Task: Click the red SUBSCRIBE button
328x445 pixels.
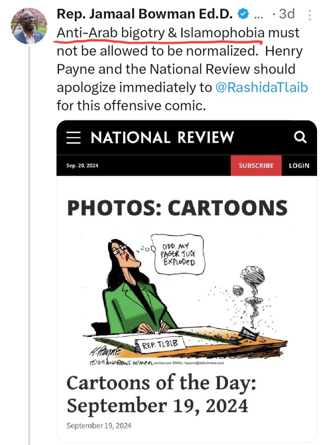Action: click(256, 165)
